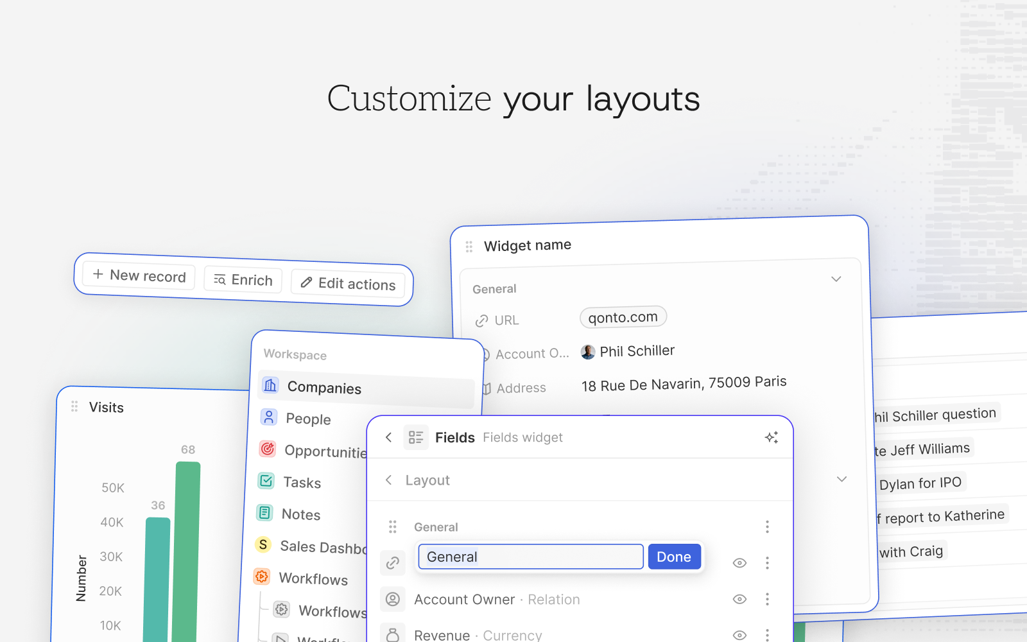The image size is (1027, 642).
Task: Open the three-dot menu on the General section
Action: (x=767, y=526)
